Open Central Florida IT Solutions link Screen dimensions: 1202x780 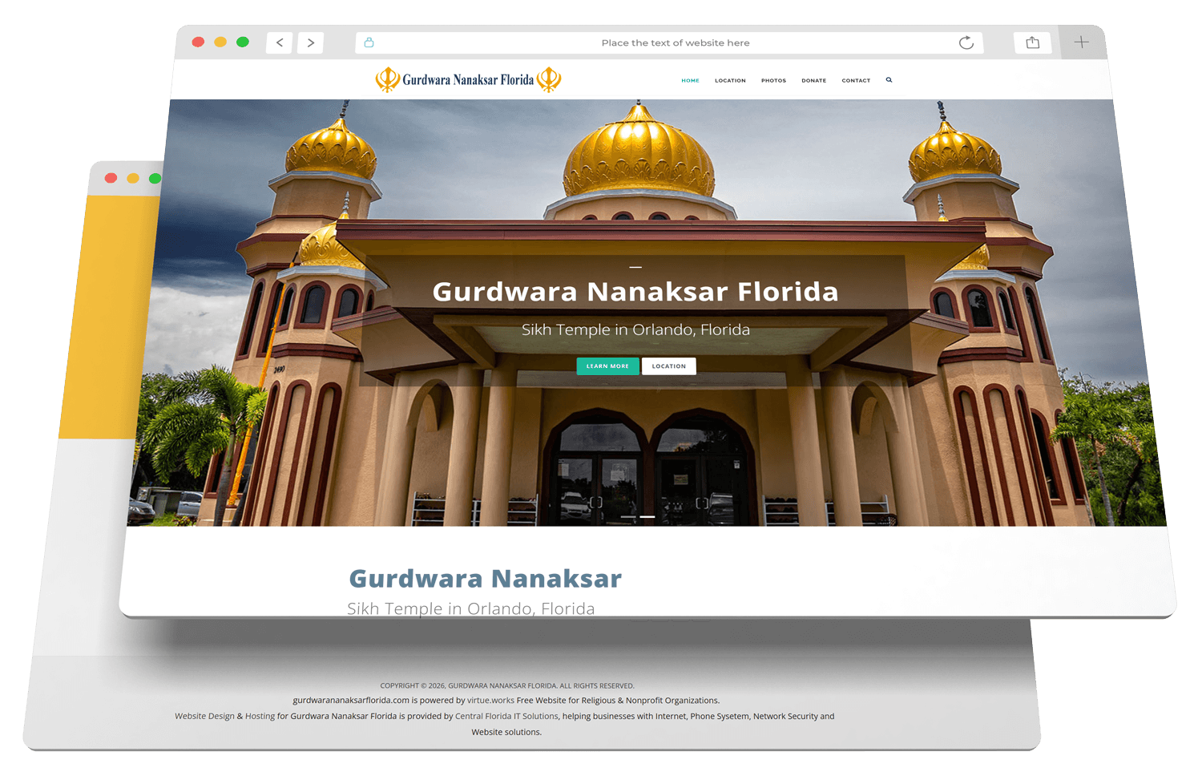pos(506,716)
